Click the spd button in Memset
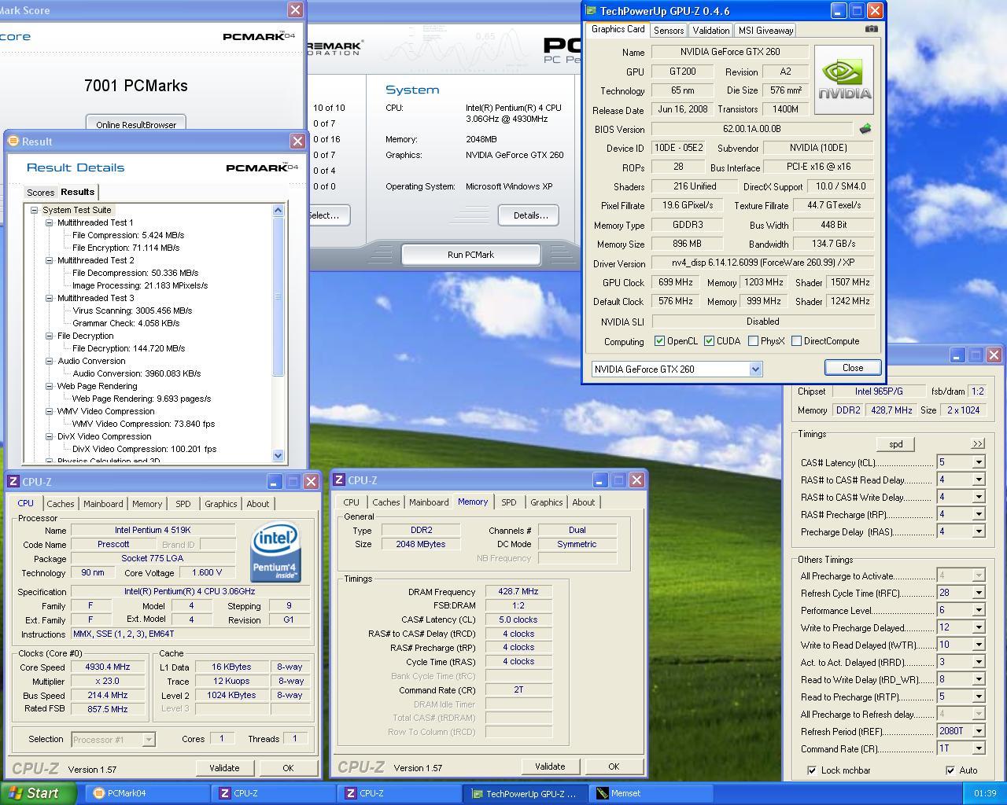 point(895,444)
